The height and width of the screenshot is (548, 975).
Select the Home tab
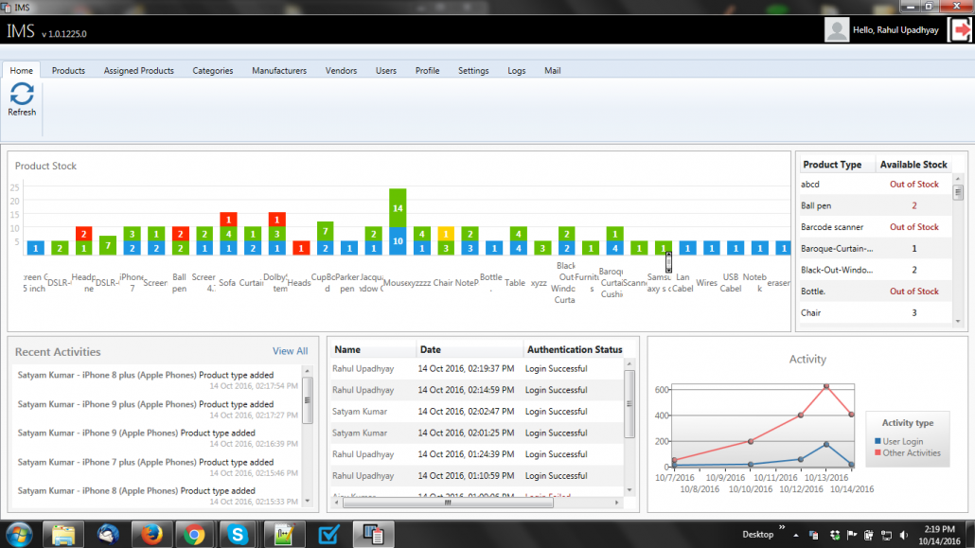[x=21, y=70]
